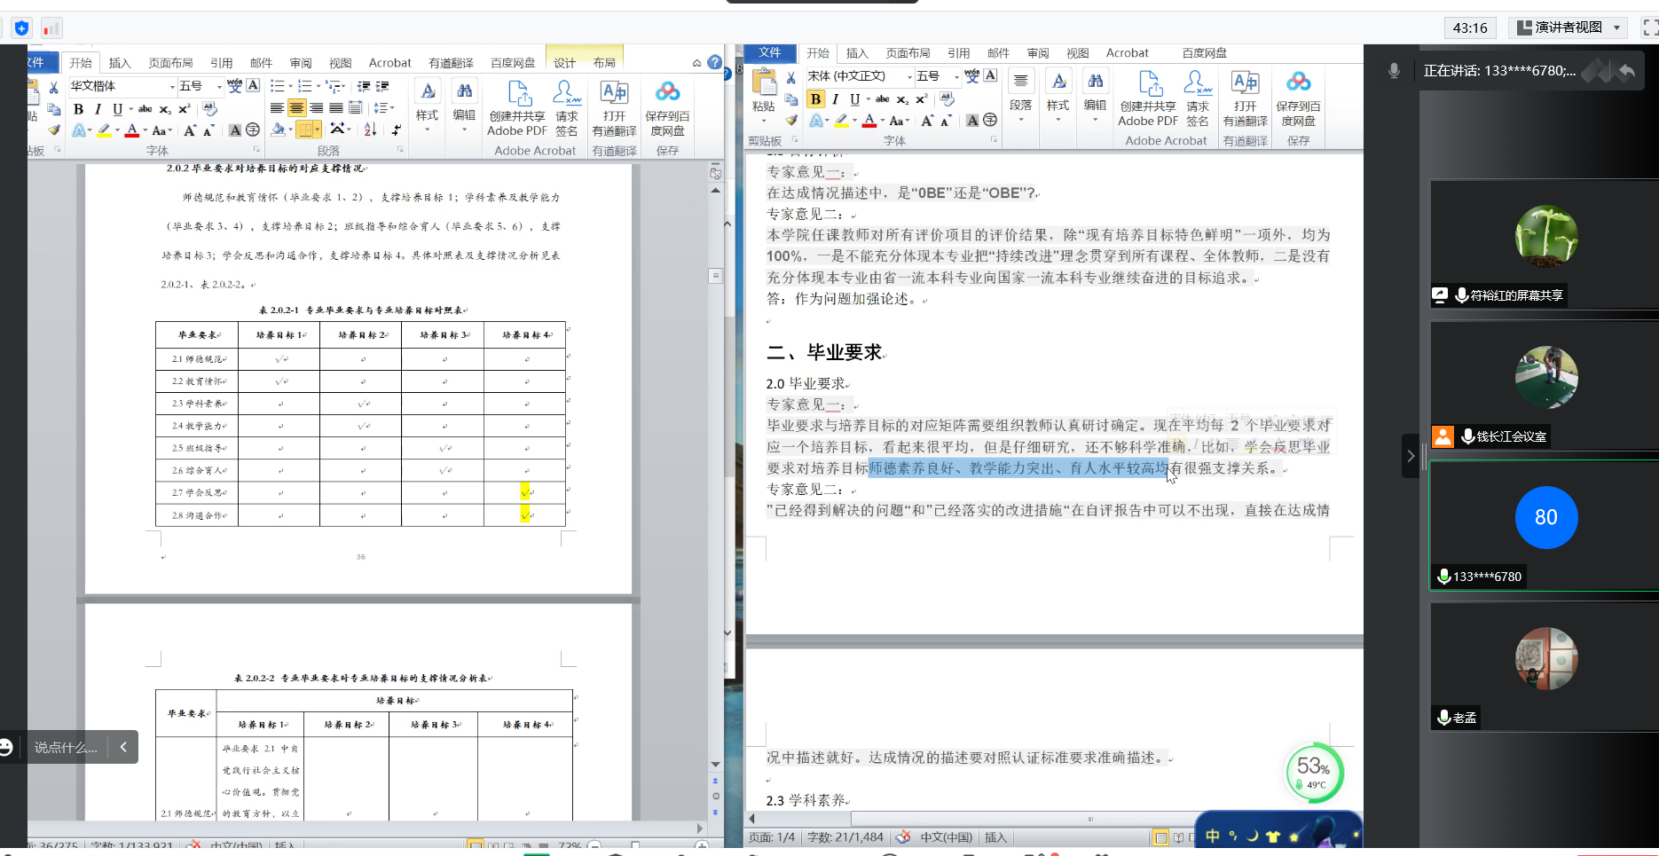Viewport: 1659px width, 856px height.
Task: Toggle Italic in the left Word window
Action: pos(98,109)
